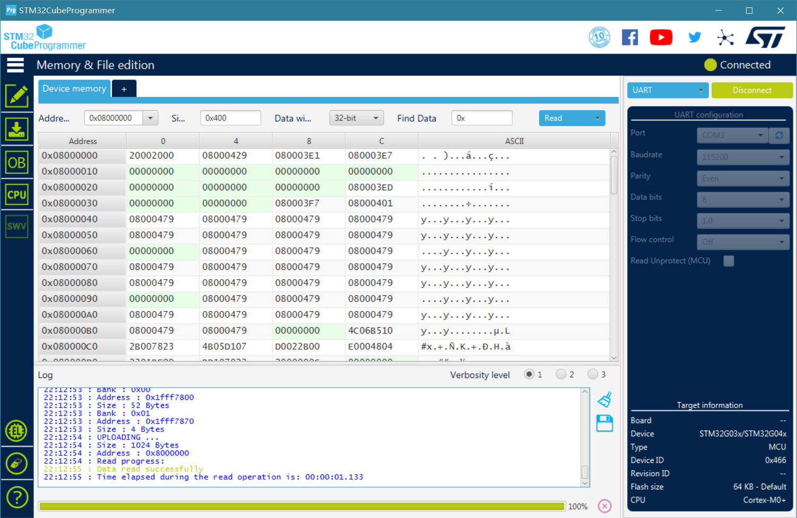Image resolution: width=797 pixels, height=518 pixels.
Task: Click the Find Data input field
Action: [x=482, y=118]
